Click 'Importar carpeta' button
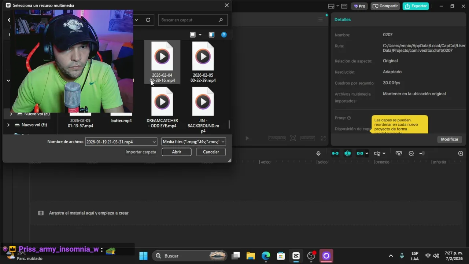 click(x=141, y=152)
